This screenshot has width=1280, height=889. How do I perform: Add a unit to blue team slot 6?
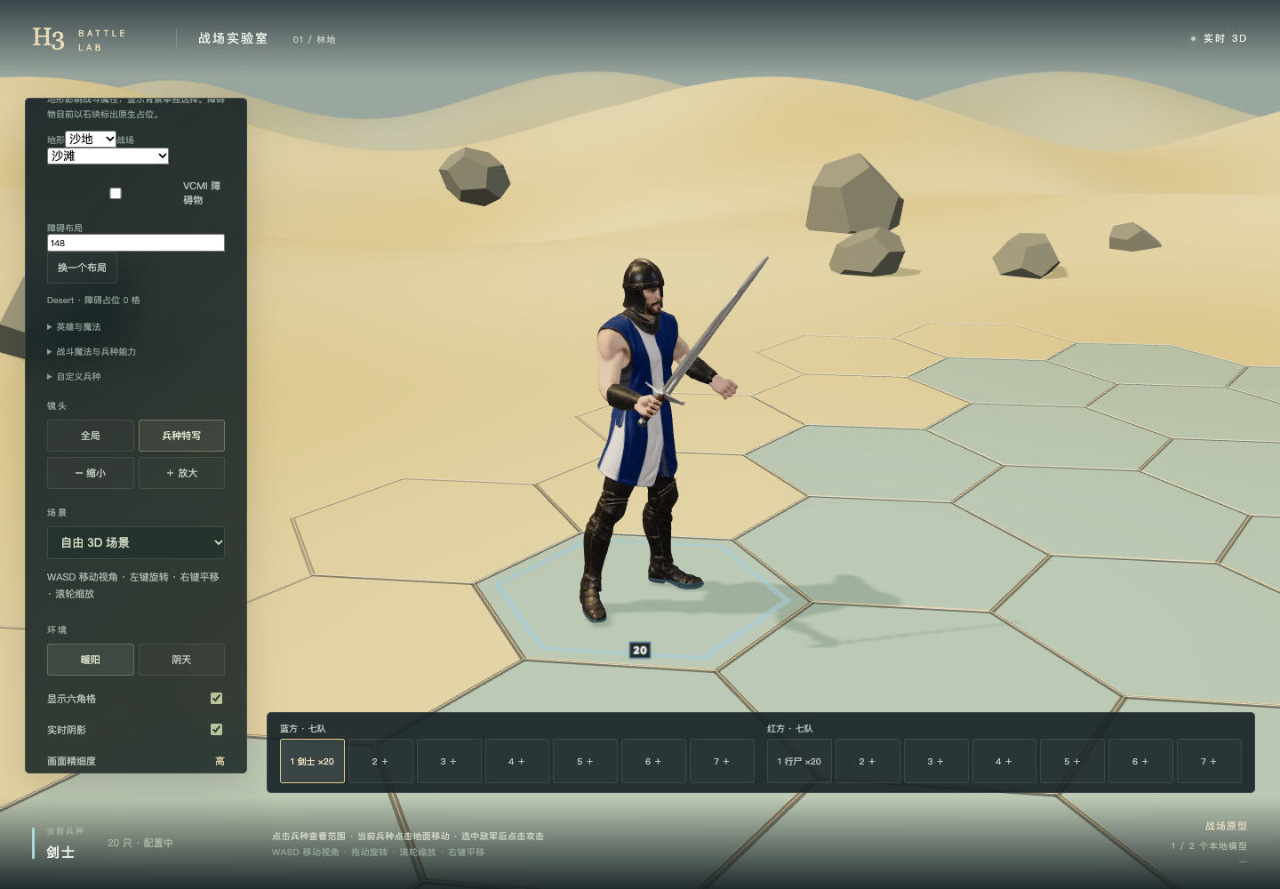[x=653, y=761]
